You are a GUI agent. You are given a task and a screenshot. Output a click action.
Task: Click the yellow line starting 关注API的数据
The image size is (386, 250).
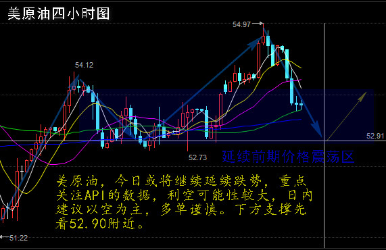coord(185,195)
